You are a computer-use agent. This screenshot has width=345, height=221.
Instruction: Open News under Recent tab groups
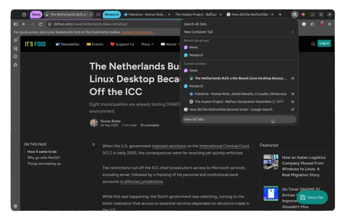[239, 47]
